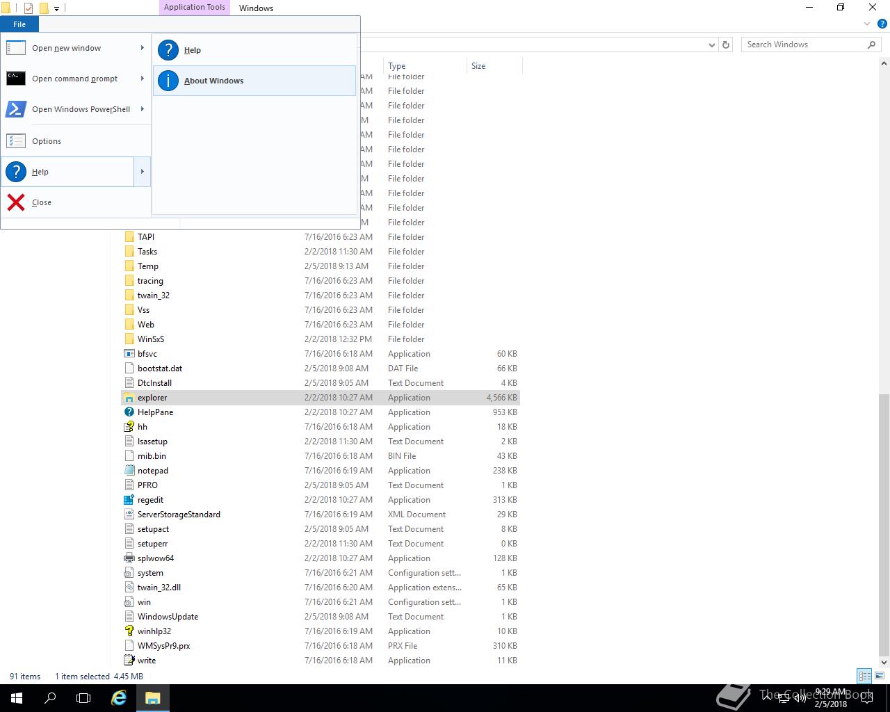The width and height of the screenshot is (890, 712).
Task: Open the Options menu entry
Action: tap(76, 141)
